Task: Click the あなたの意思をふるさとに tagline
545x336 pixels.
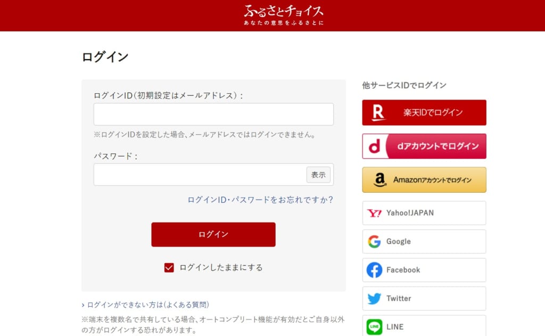Action: click(283, 22)
